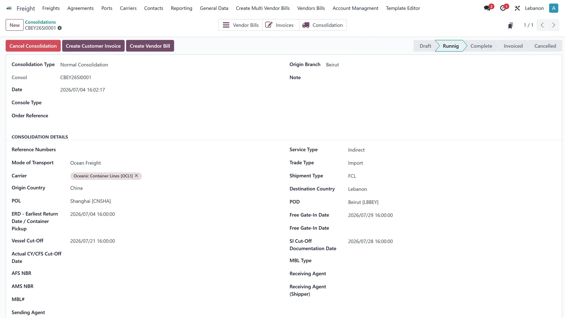Edit ERD date 2026/07/04 16:00:00
This screenshot has height=318, width=565.
(93, 214)
